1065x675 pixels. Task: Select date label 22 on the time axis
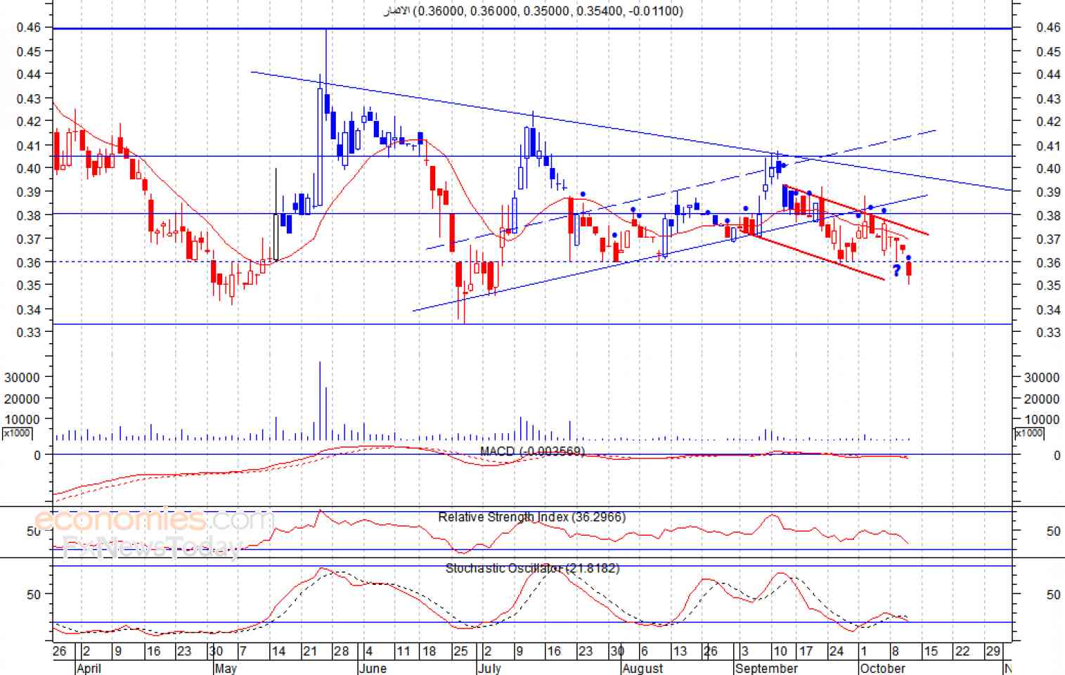tap(962, 651)
